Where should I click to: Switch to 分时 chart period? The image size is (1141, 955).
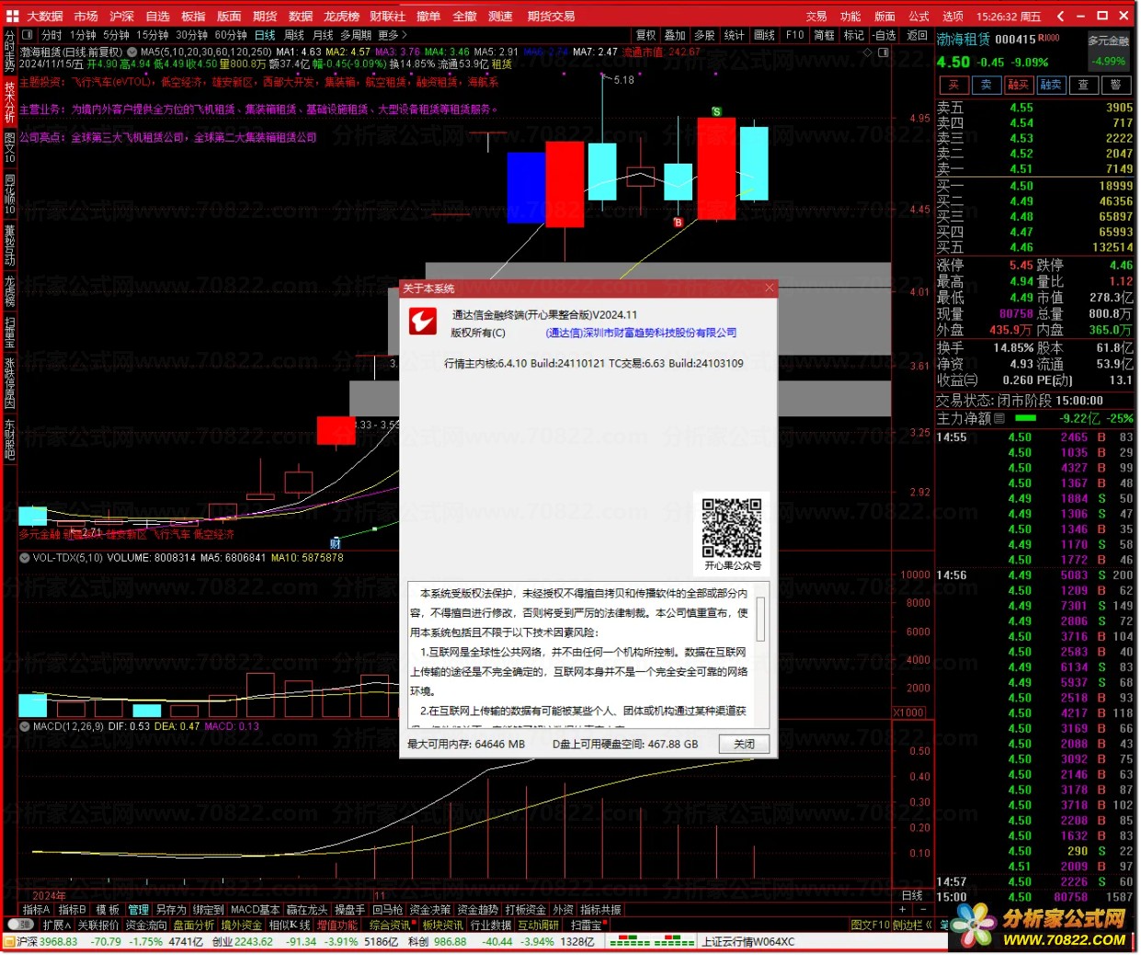click(x=51, y=35)
